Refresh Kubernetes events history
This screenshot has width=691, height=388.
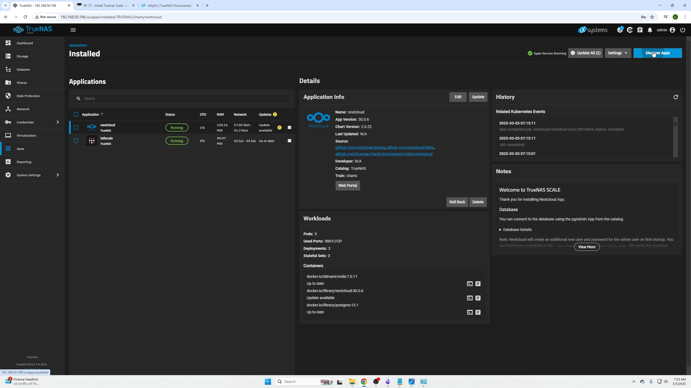click(676, 97)
